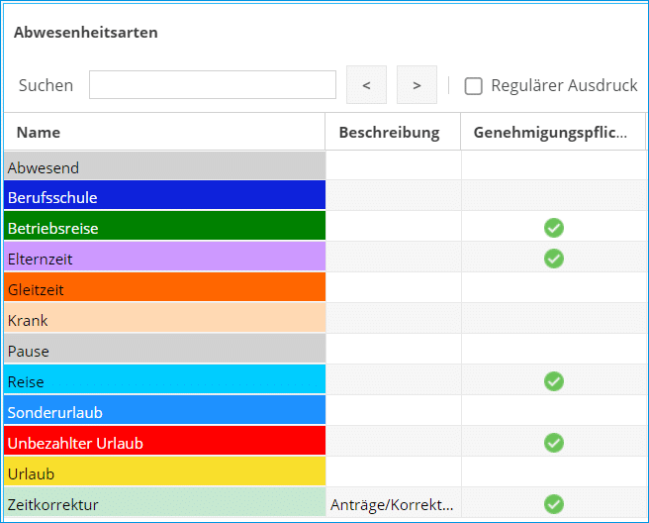The height and width of the screenshot is (523, 649).
Task: Click the Zeitkorrektur approval checkmark
Action: pyautogui.click(x=554, y=504)
